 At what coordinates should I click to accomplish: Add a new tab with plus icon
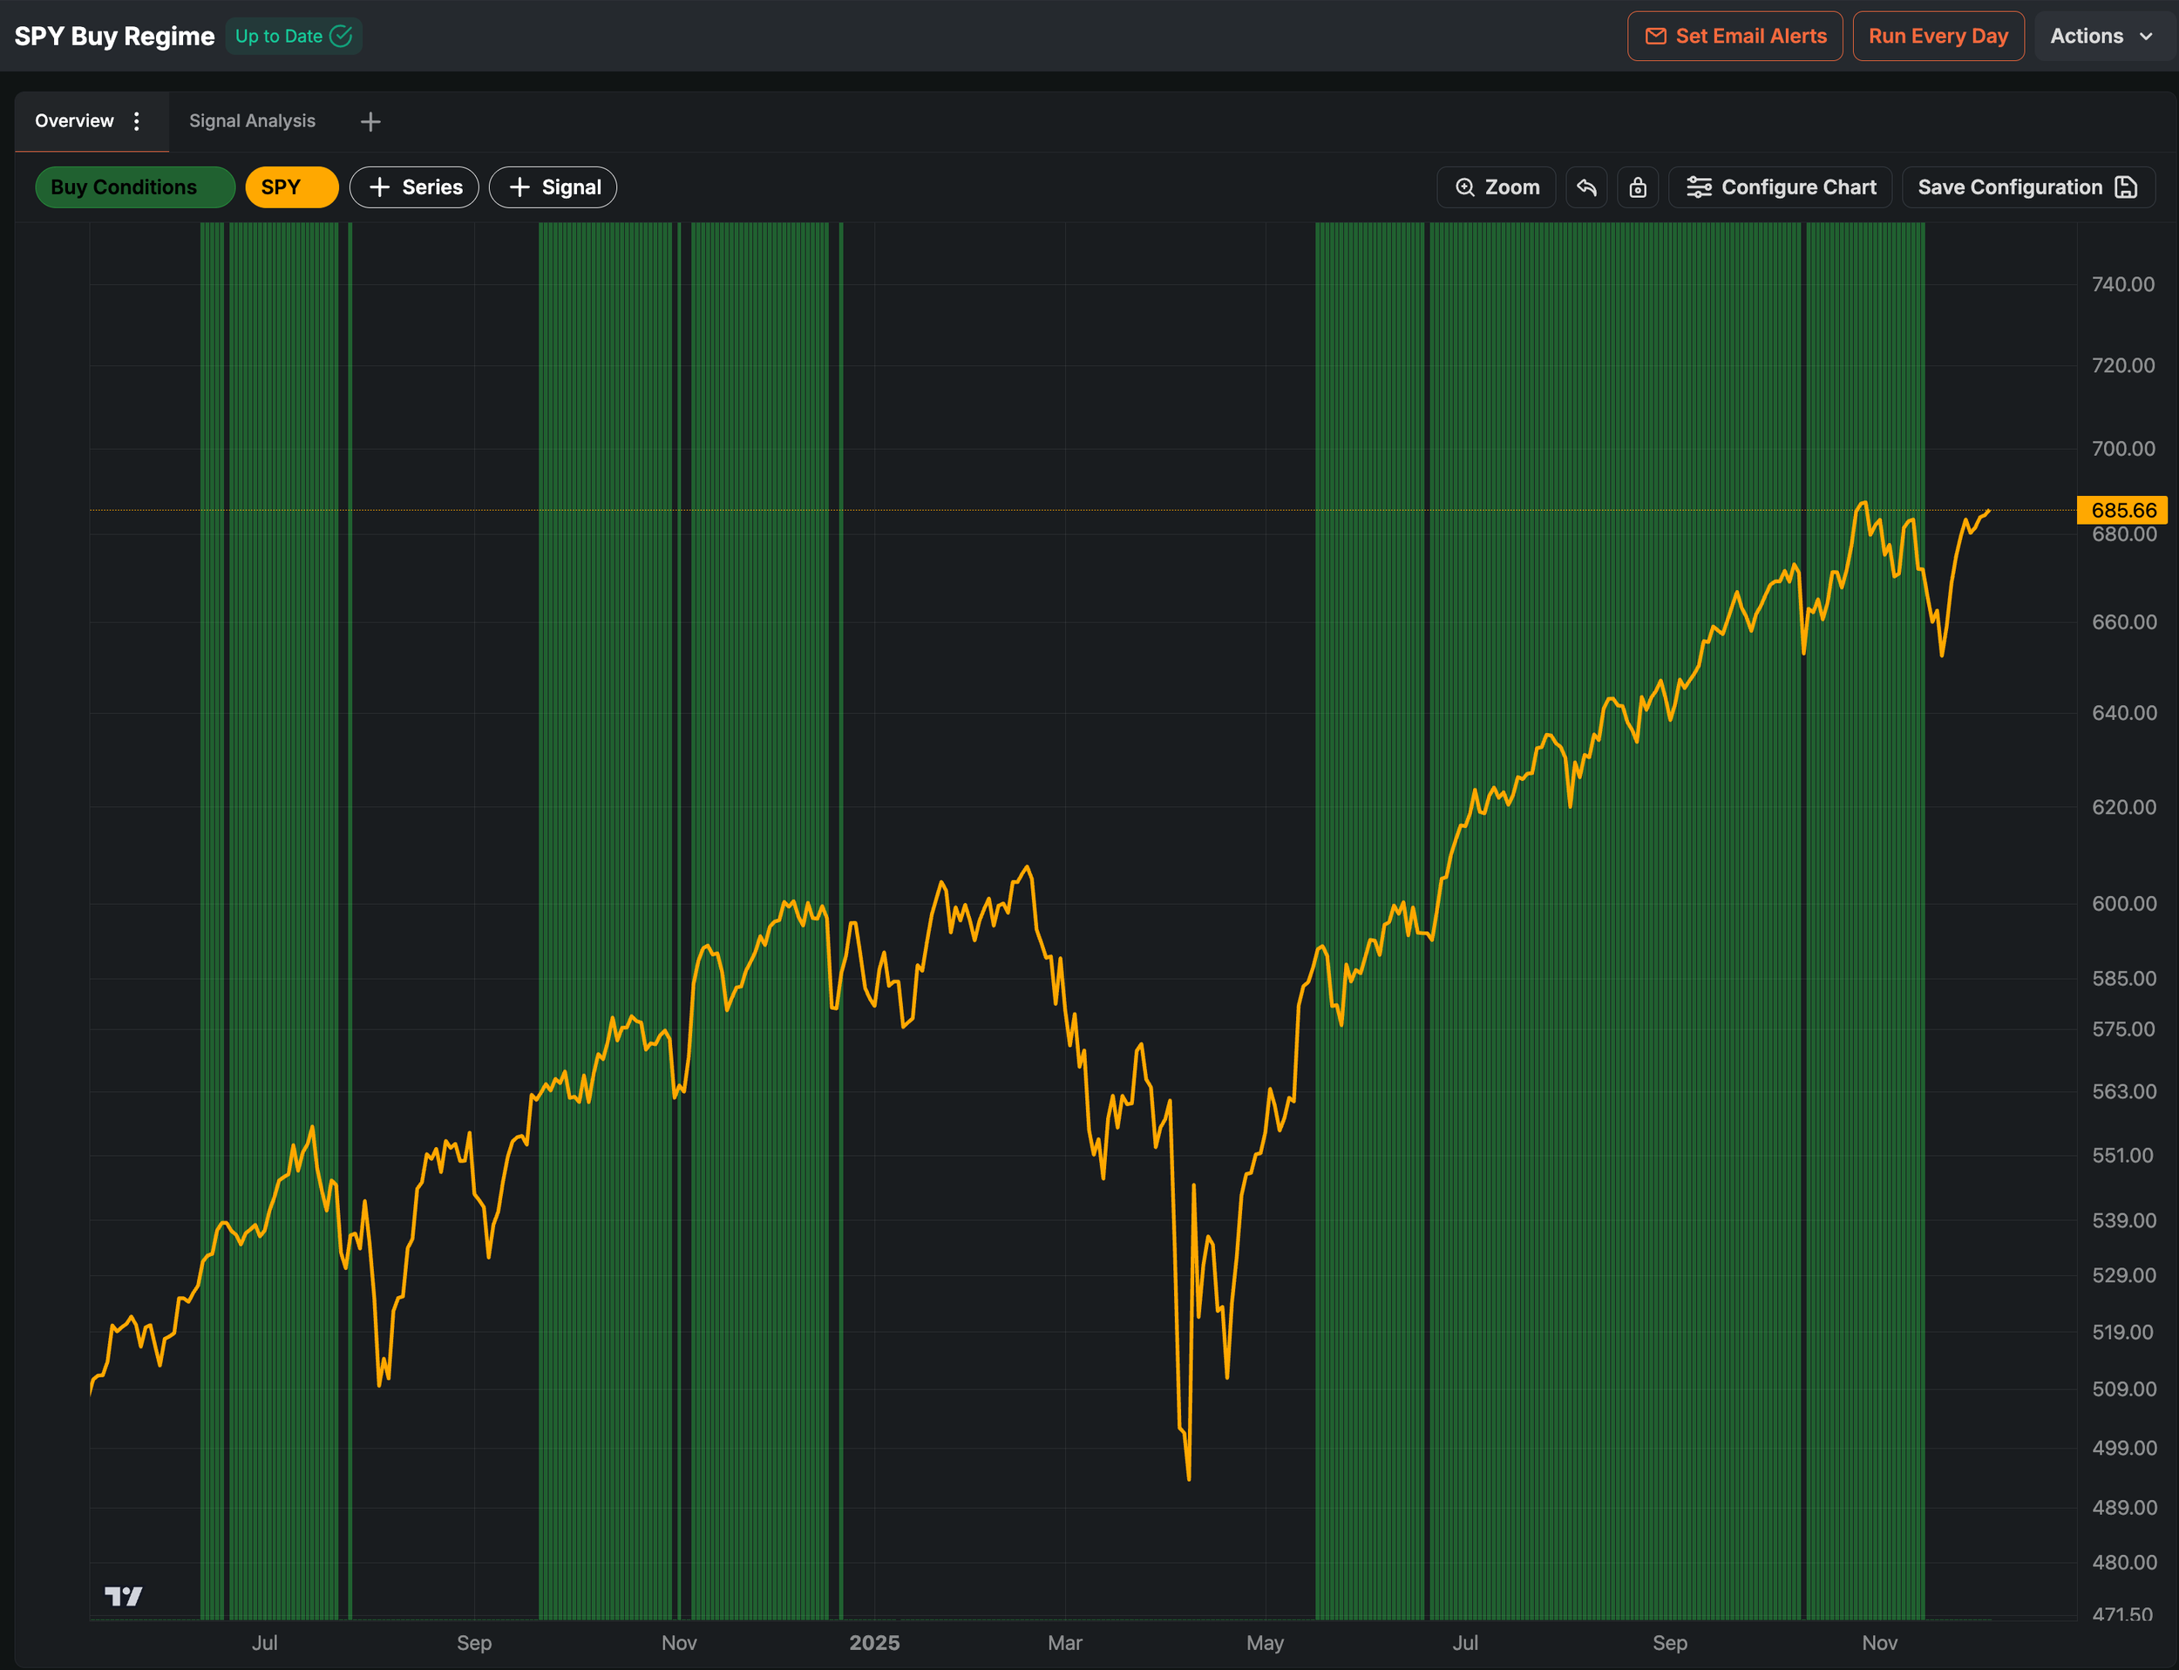coord(370,121)
